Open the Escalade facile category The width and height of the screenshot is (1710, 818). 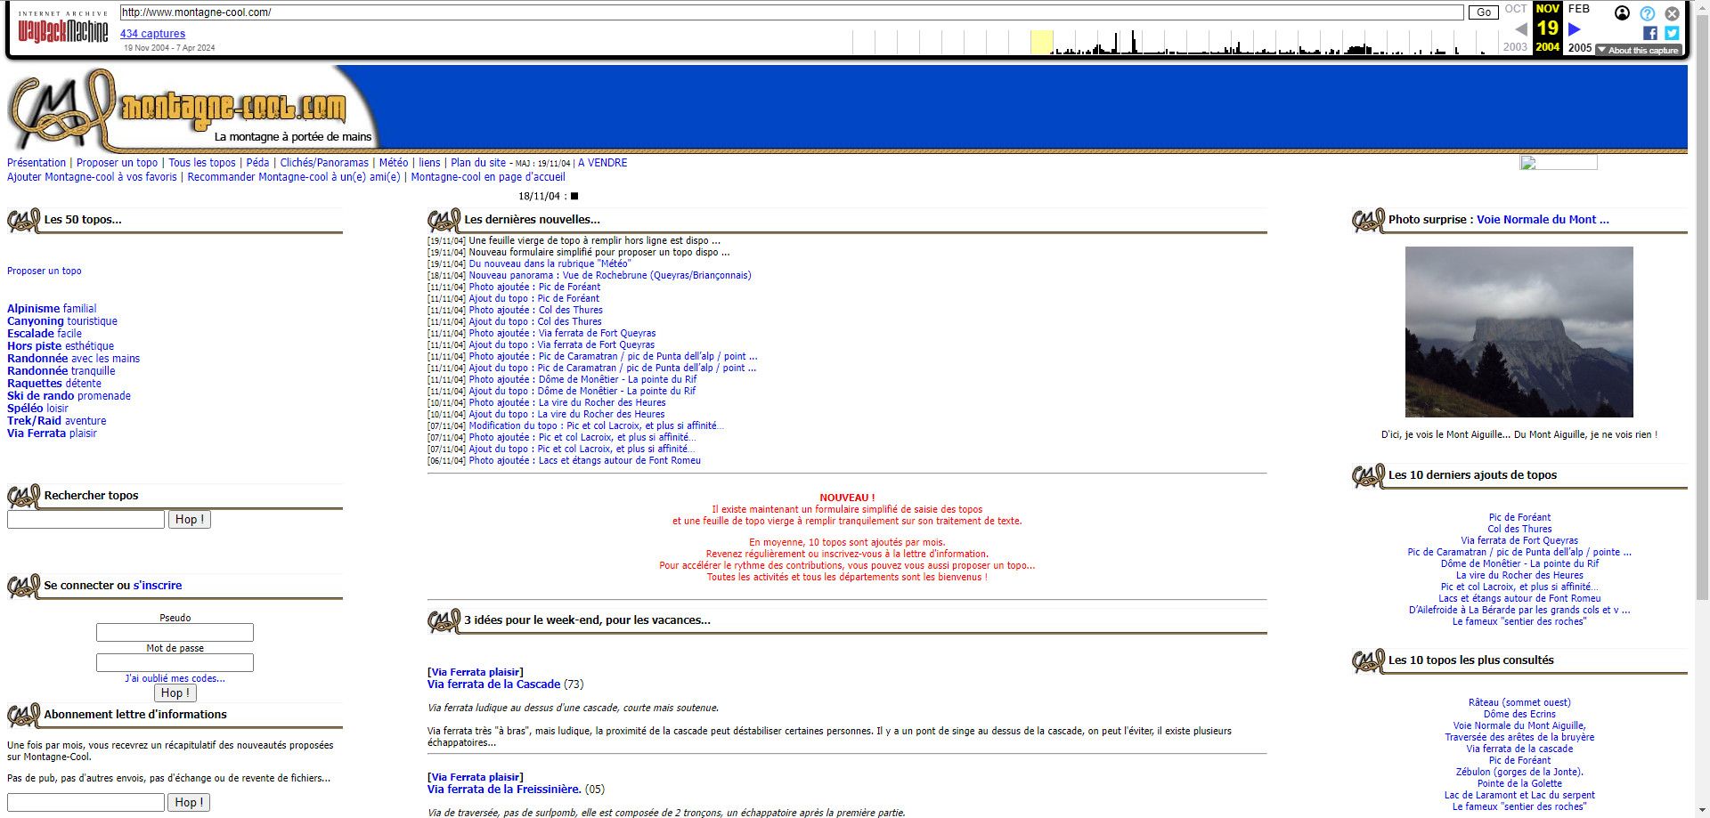click(x=45, y=334)
